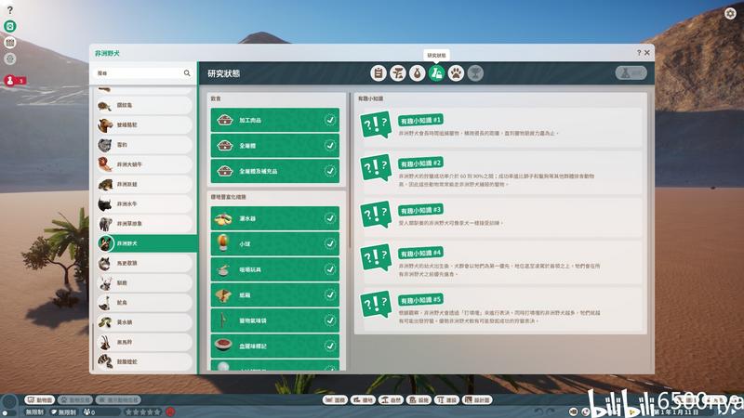Toggle the checkmark on the 全屠體及補充品 row

330,171
